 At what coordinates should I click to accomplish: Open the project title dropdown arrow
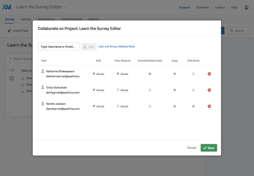(64, 7)
